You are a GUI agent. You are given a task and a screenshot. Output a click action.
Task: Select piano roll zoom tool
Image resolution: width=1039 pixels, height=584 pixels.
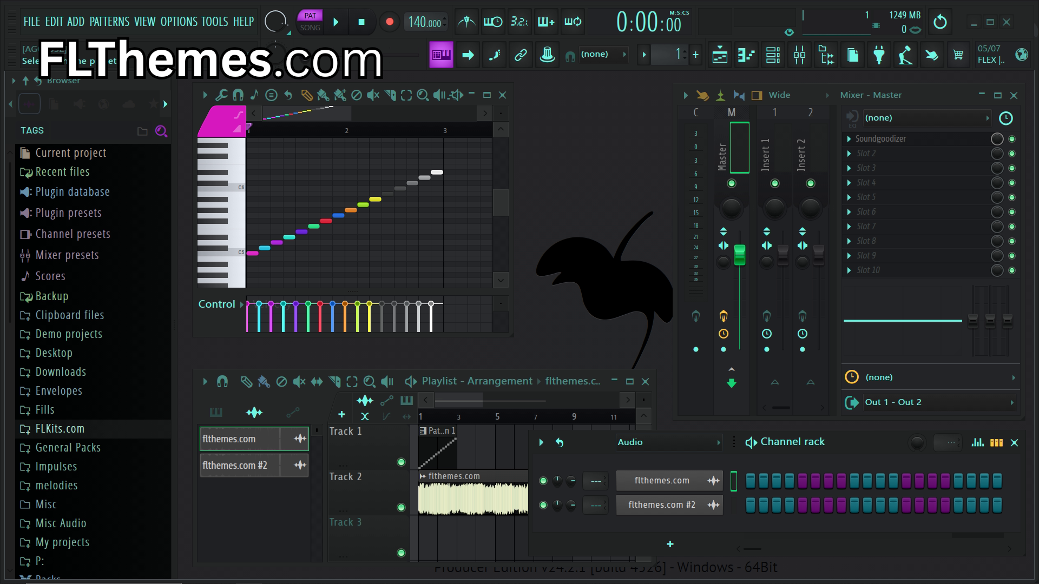click(423, 95)
